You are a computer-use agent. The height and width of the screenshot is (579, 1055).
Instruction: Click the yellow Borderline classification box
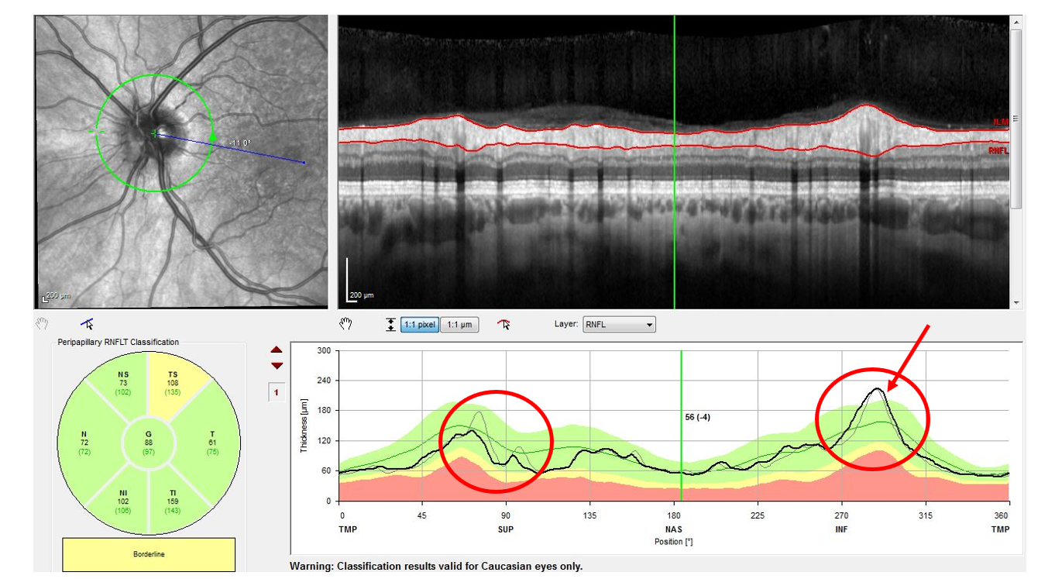149,554
